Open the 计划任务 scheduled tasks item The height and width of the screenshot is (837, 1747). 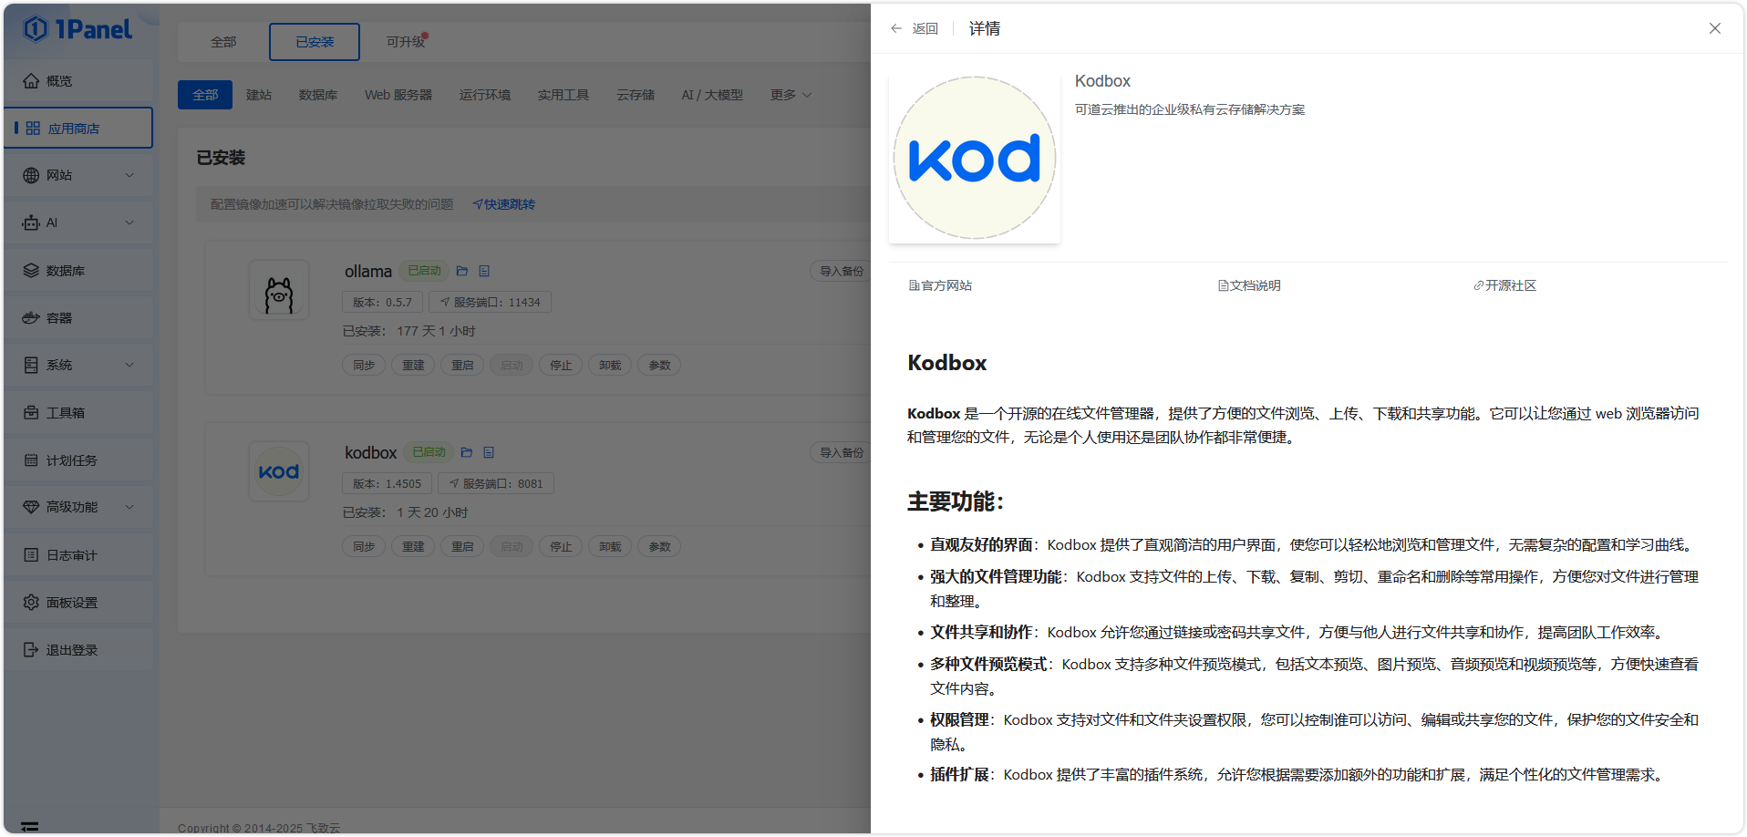[78, 460]
